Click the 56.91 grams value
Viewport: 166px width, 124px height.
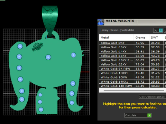pyautogui.click(x=140, y=52)
